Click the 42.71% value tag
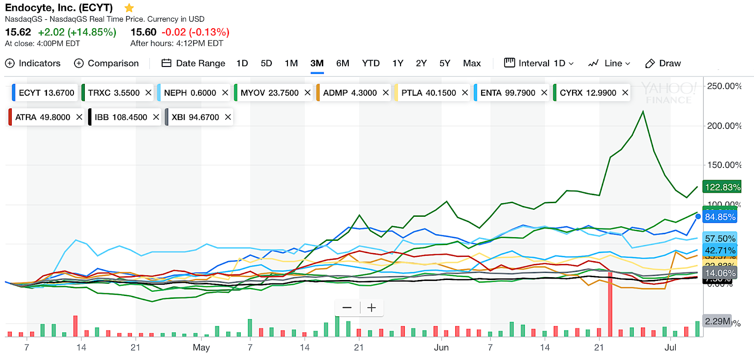754x354 pixels. [x=720, y=250]
